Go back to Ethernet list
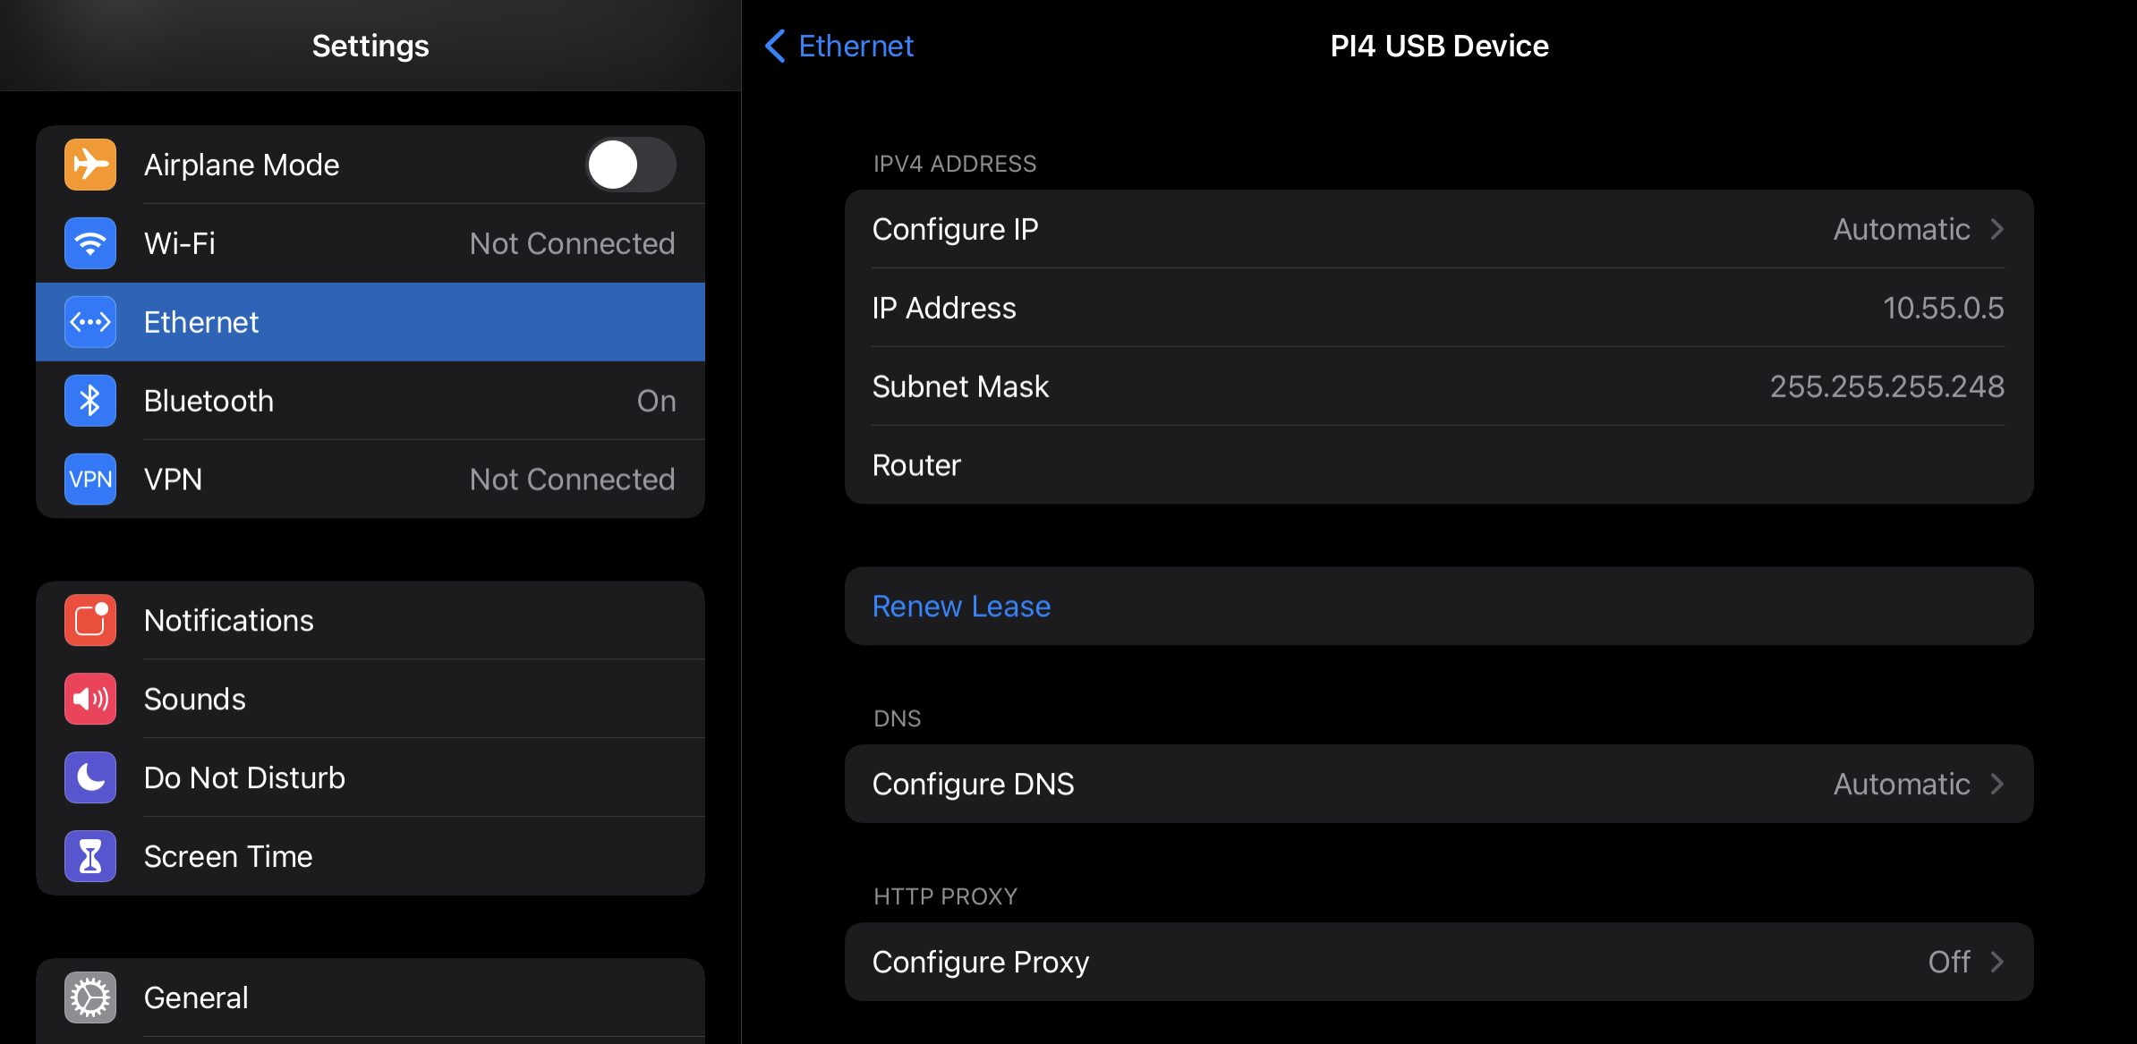 (x=840, y=46)
